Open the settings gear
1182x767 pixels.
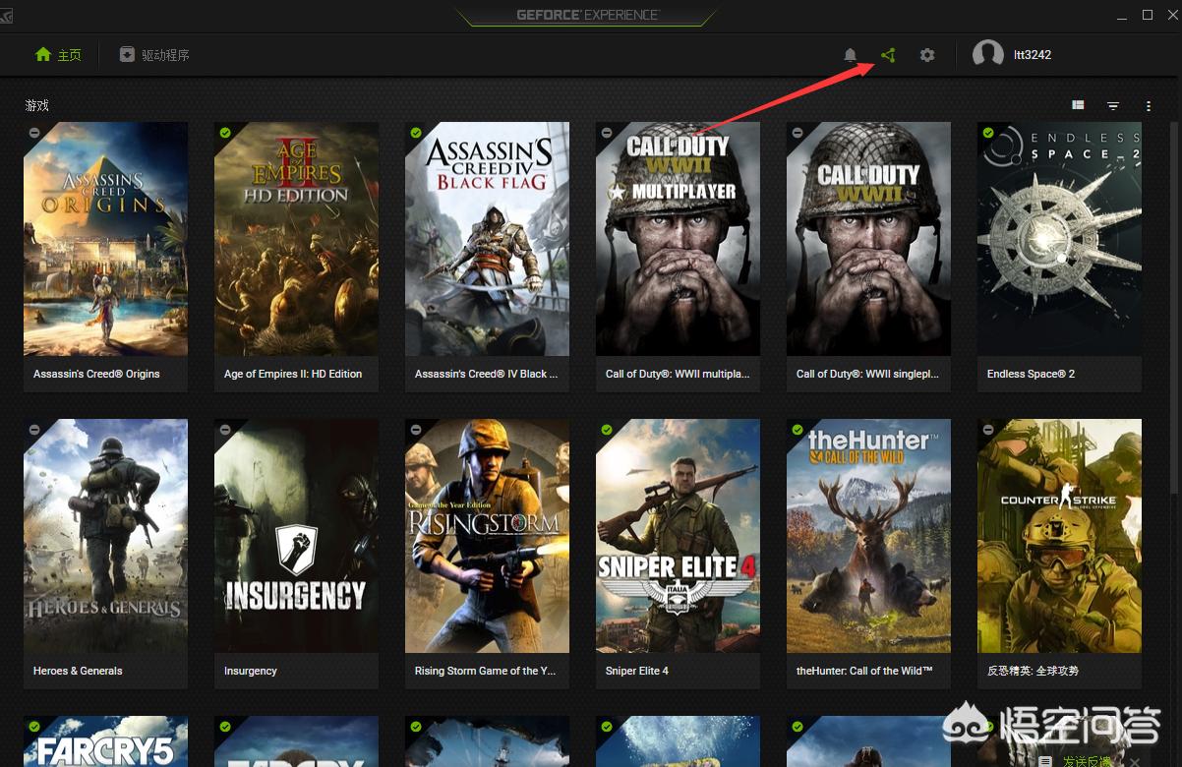pos(927,55)
